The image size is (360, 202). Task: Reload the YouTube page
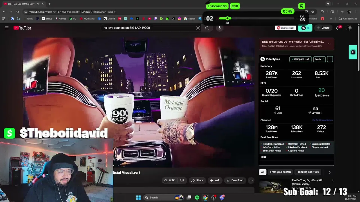point(17,12)
